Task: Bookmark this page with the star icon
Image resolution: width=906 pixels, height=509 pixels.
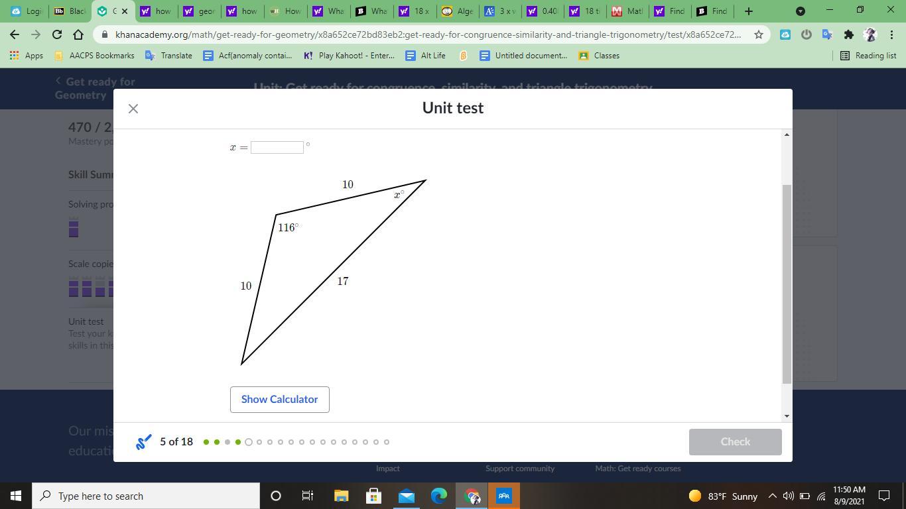Action: pos(759,34)
